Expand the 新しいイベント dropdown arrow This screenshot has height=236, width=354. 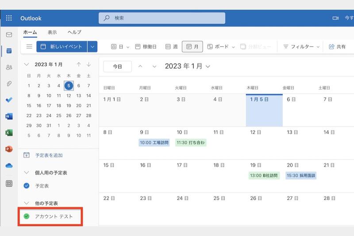coord(92,46)
